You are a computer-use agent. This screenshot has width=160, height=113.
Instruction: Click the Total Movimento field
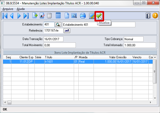60,45
